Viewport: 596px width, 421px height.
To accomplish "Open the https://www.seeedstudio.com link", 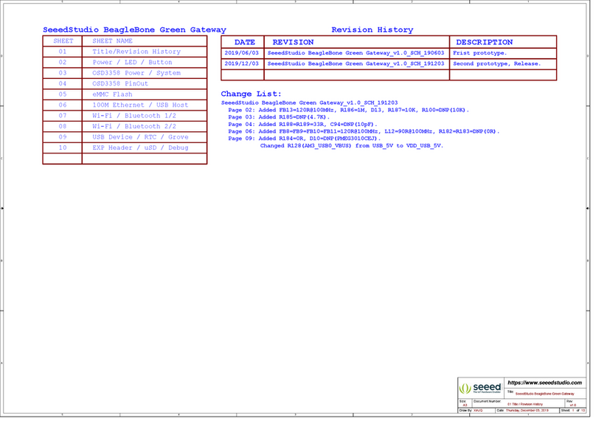I will pyautogui.click(x=544, y=383).
